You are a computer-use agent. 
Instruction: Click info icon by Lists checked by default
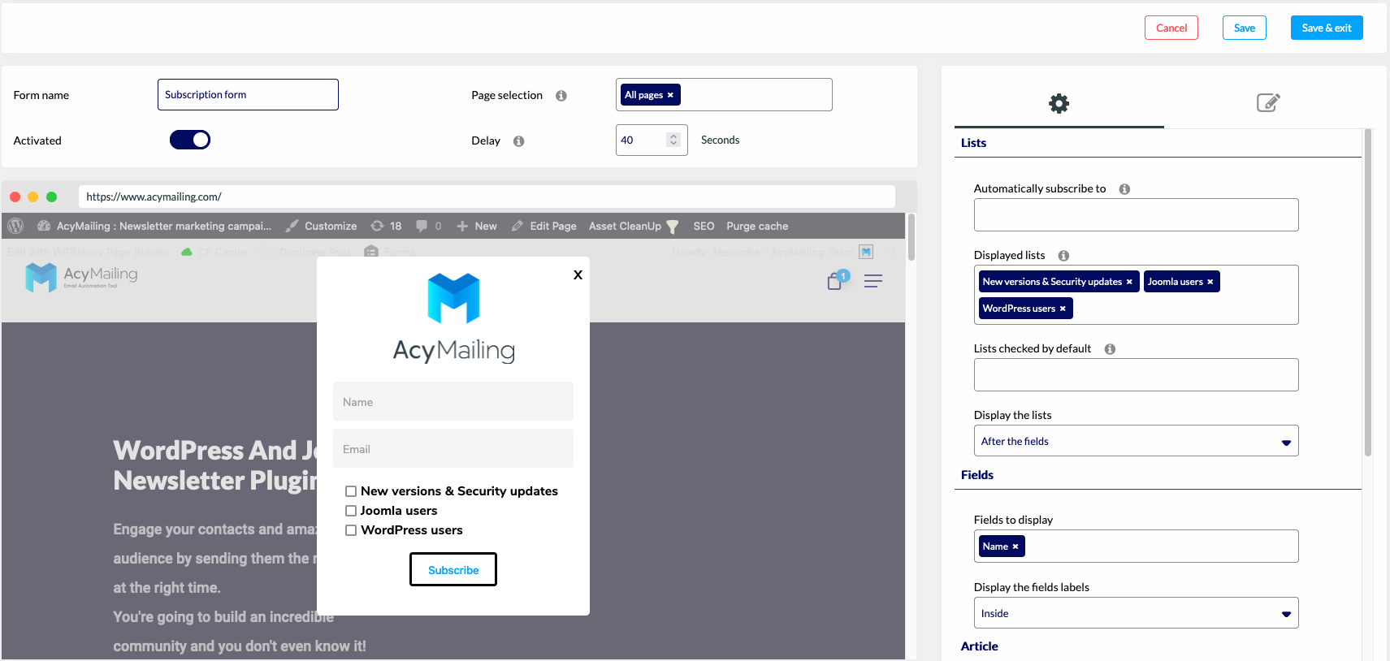[1110, 349]
